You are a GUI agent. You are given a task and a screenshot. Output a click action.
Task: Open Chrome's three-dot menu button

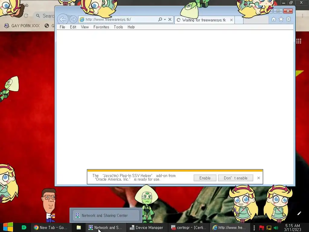tap(302, 16)
